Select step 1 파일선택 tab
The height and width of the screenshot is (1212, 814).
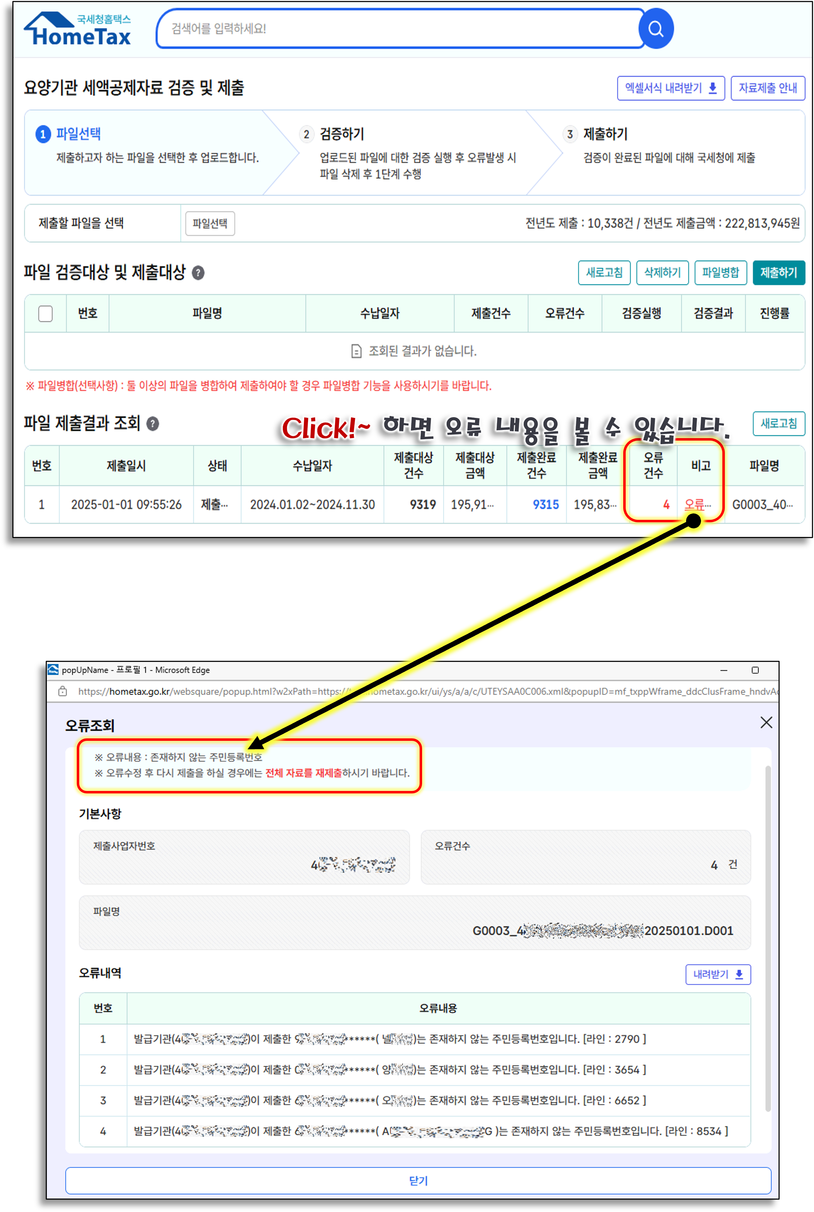pyautogui.click(x=78, y=134)
